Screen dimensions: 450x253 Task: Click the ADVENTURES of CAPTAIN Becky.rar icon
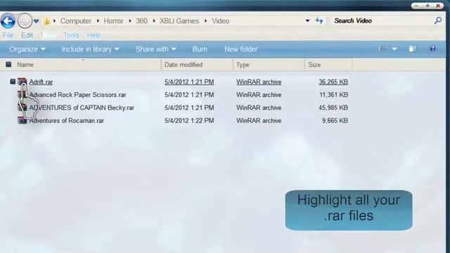22,108
